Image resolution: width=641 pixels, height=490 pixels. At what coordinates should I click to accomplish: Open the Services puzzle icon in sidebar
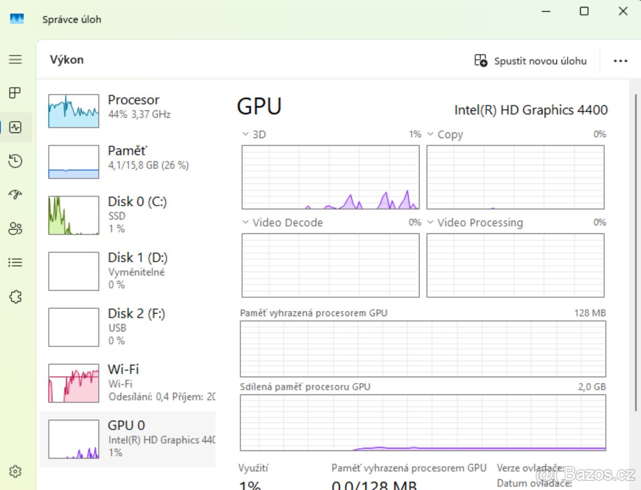point(15,297)
